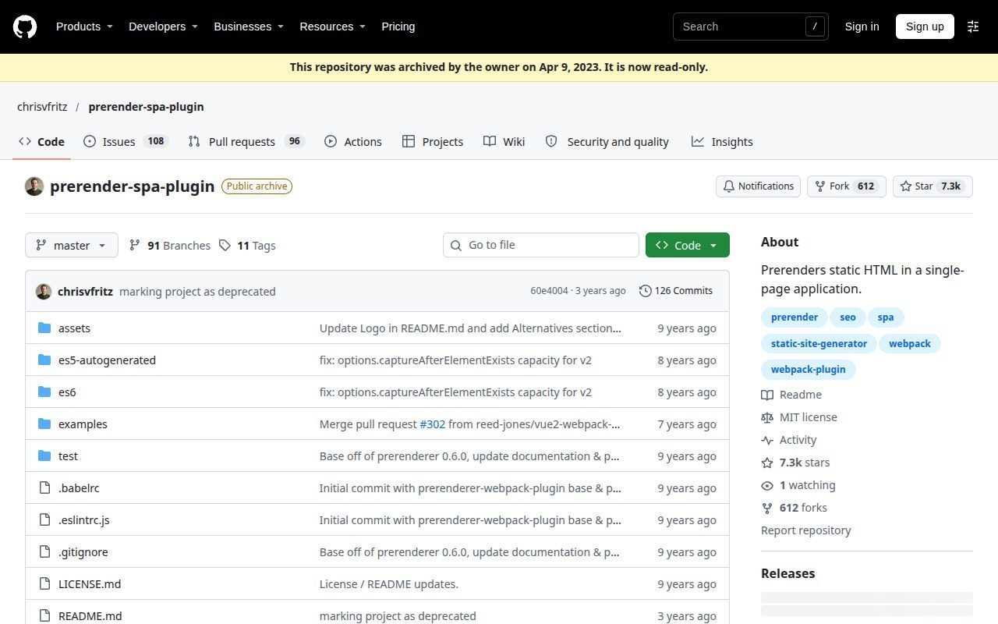Click the Go to file field
The image size is (998, 624).
click(x=541, y=245)
